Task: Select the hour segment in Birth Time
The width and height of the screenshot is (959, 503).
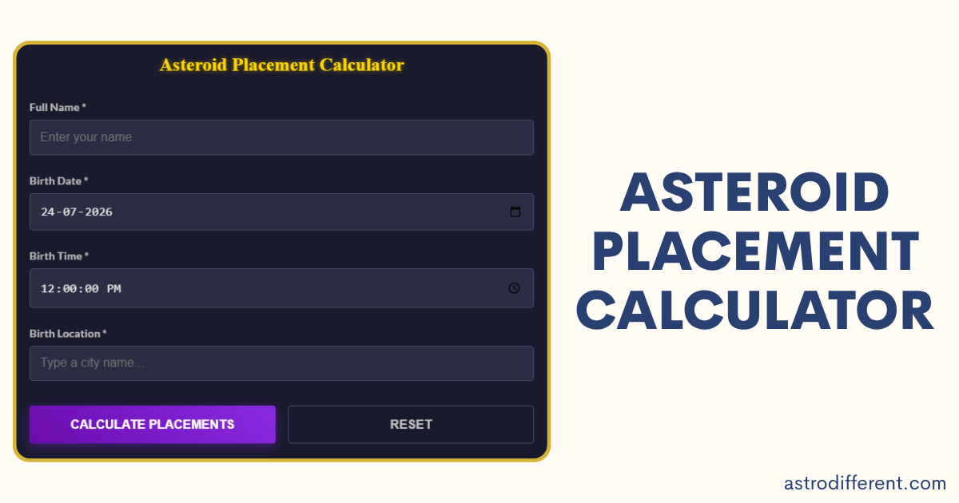Action: 47,289
